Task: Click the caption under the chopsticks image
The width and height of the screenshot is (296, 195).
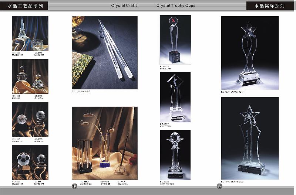Action: click(81, 91)
